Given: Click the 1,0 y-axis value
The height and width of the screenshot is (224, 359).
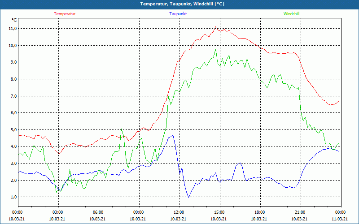Looking at the screenshot, I should (x=13, y=197).
